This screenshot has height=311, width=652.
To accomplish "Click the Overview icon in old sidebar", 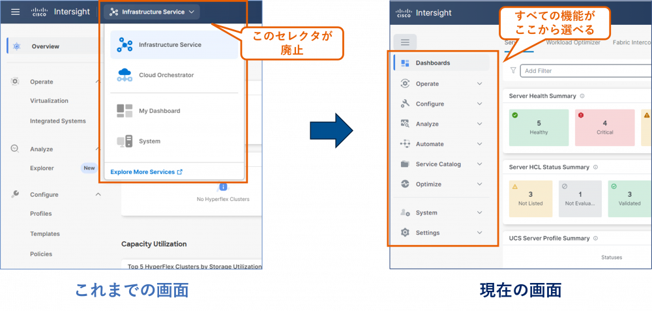I will pyautogui.click(x=16, y=46).
